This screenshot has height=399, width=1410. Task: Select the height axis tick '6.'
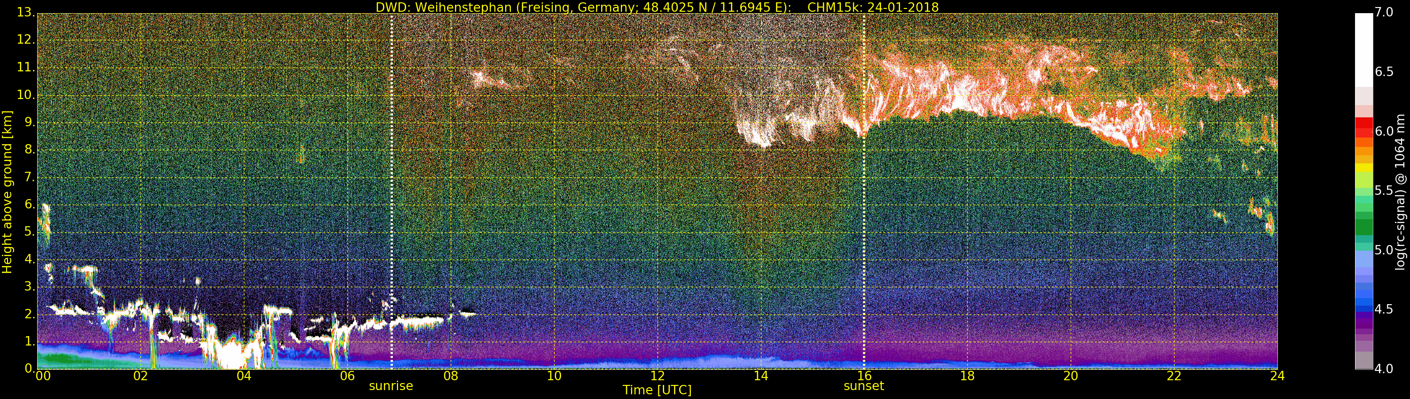[x=30, y=204]
